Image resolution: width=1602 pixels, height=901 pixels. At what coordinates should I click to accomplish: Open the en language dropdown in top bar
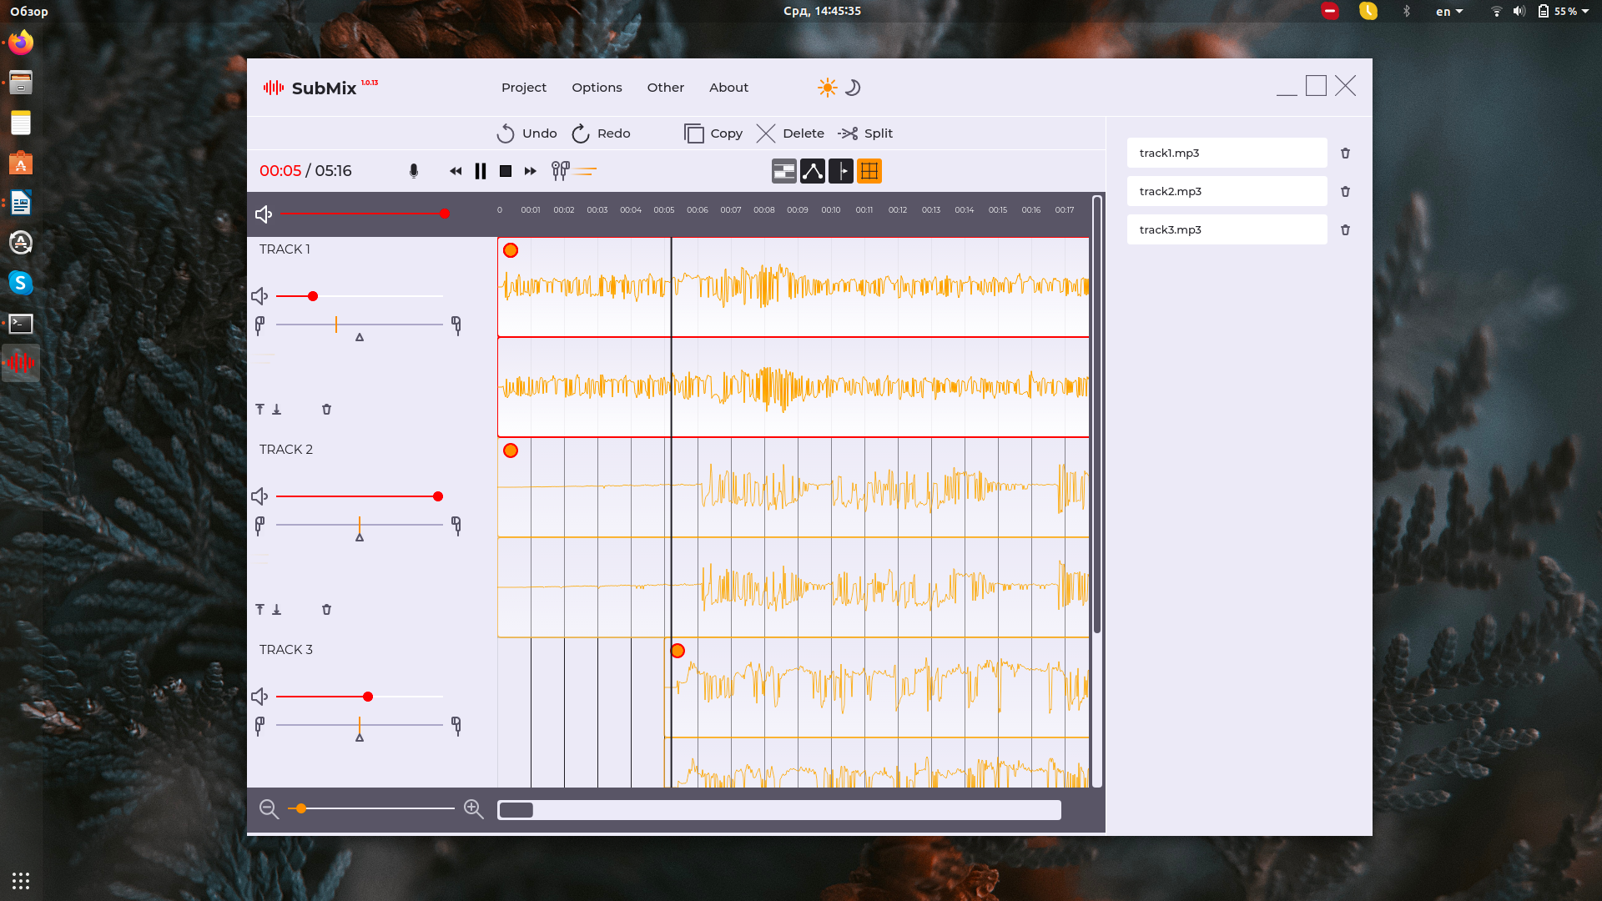point(1449,12)
